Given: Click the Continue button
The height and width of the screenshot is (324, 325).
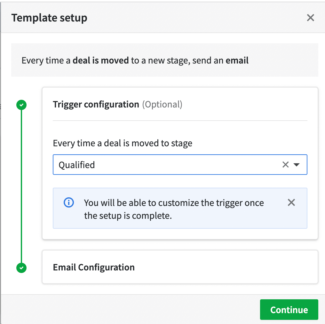Looking at the screenshot, I should (x=289, y=310).
